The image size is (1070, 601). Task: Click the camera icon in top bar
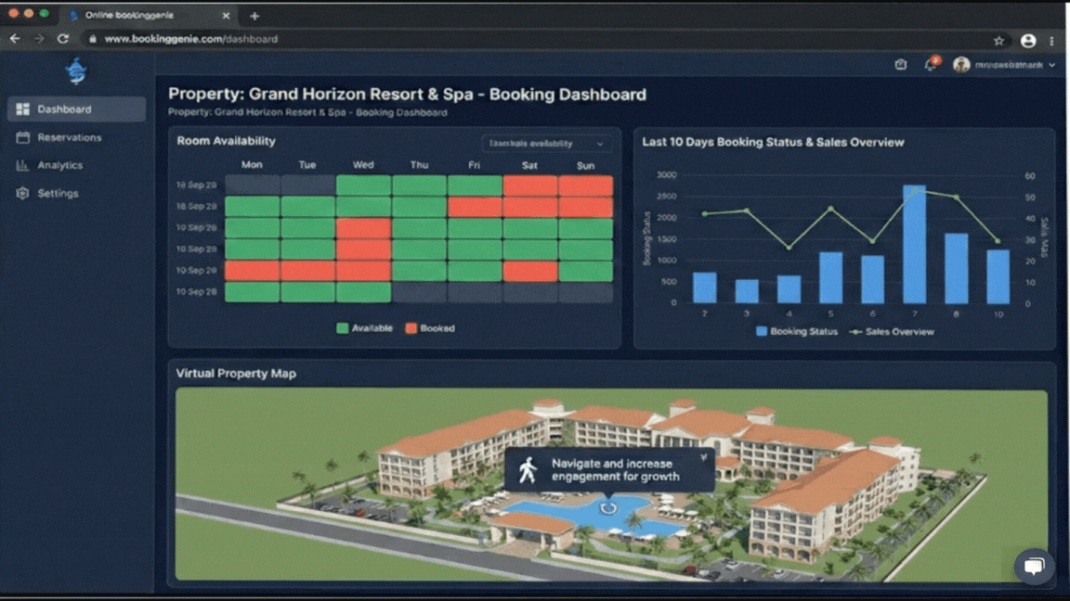(x=900, y=65)
